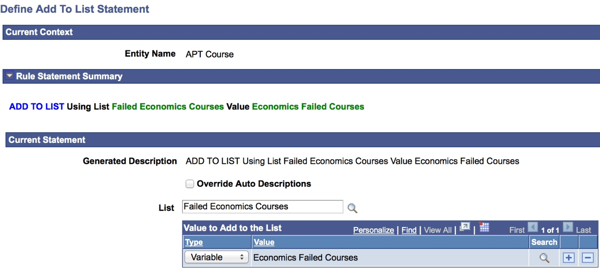The image size is (600, 269).
Task: Open the Variable type dropdown
Action: click(x=217, y=257)
